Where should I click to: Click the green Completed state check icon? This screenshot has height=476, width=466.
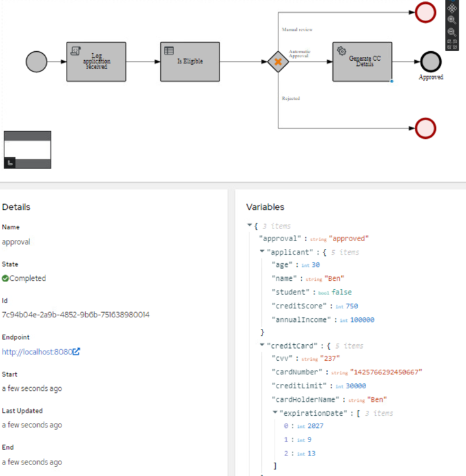[5, 278]
